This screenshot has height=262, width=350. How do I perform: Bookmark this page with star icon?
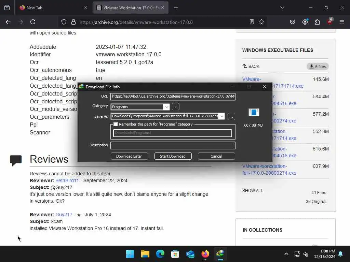[261, 22]
